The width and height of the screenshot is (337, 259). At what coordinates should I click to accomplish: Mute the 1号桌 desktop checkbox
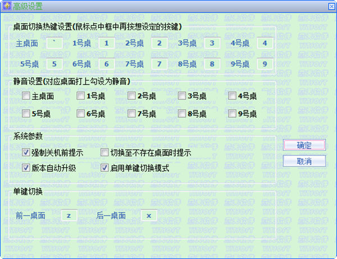click(80, 96)
